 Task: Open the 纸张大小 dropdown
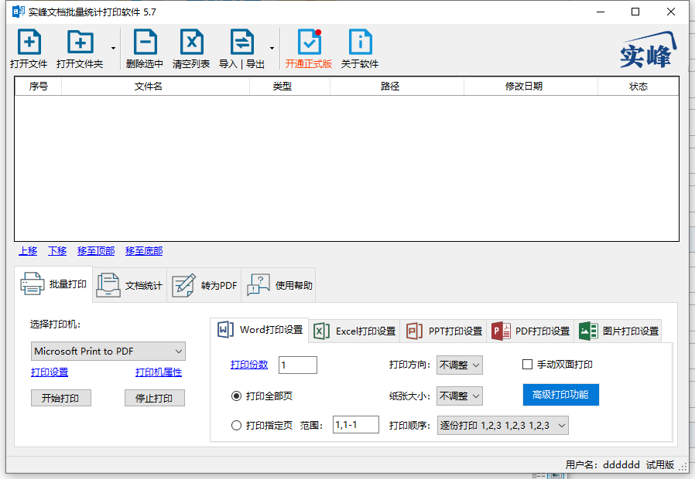coord(459,396)
